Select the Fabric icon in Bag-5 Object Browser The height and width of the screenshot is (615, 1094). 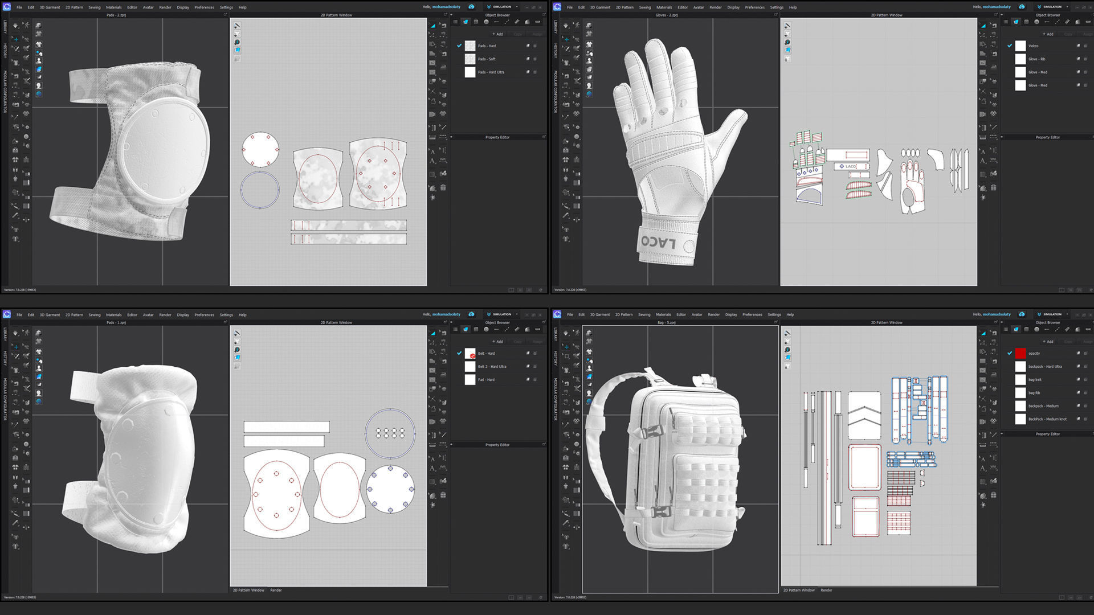[x=1016, y=329]
